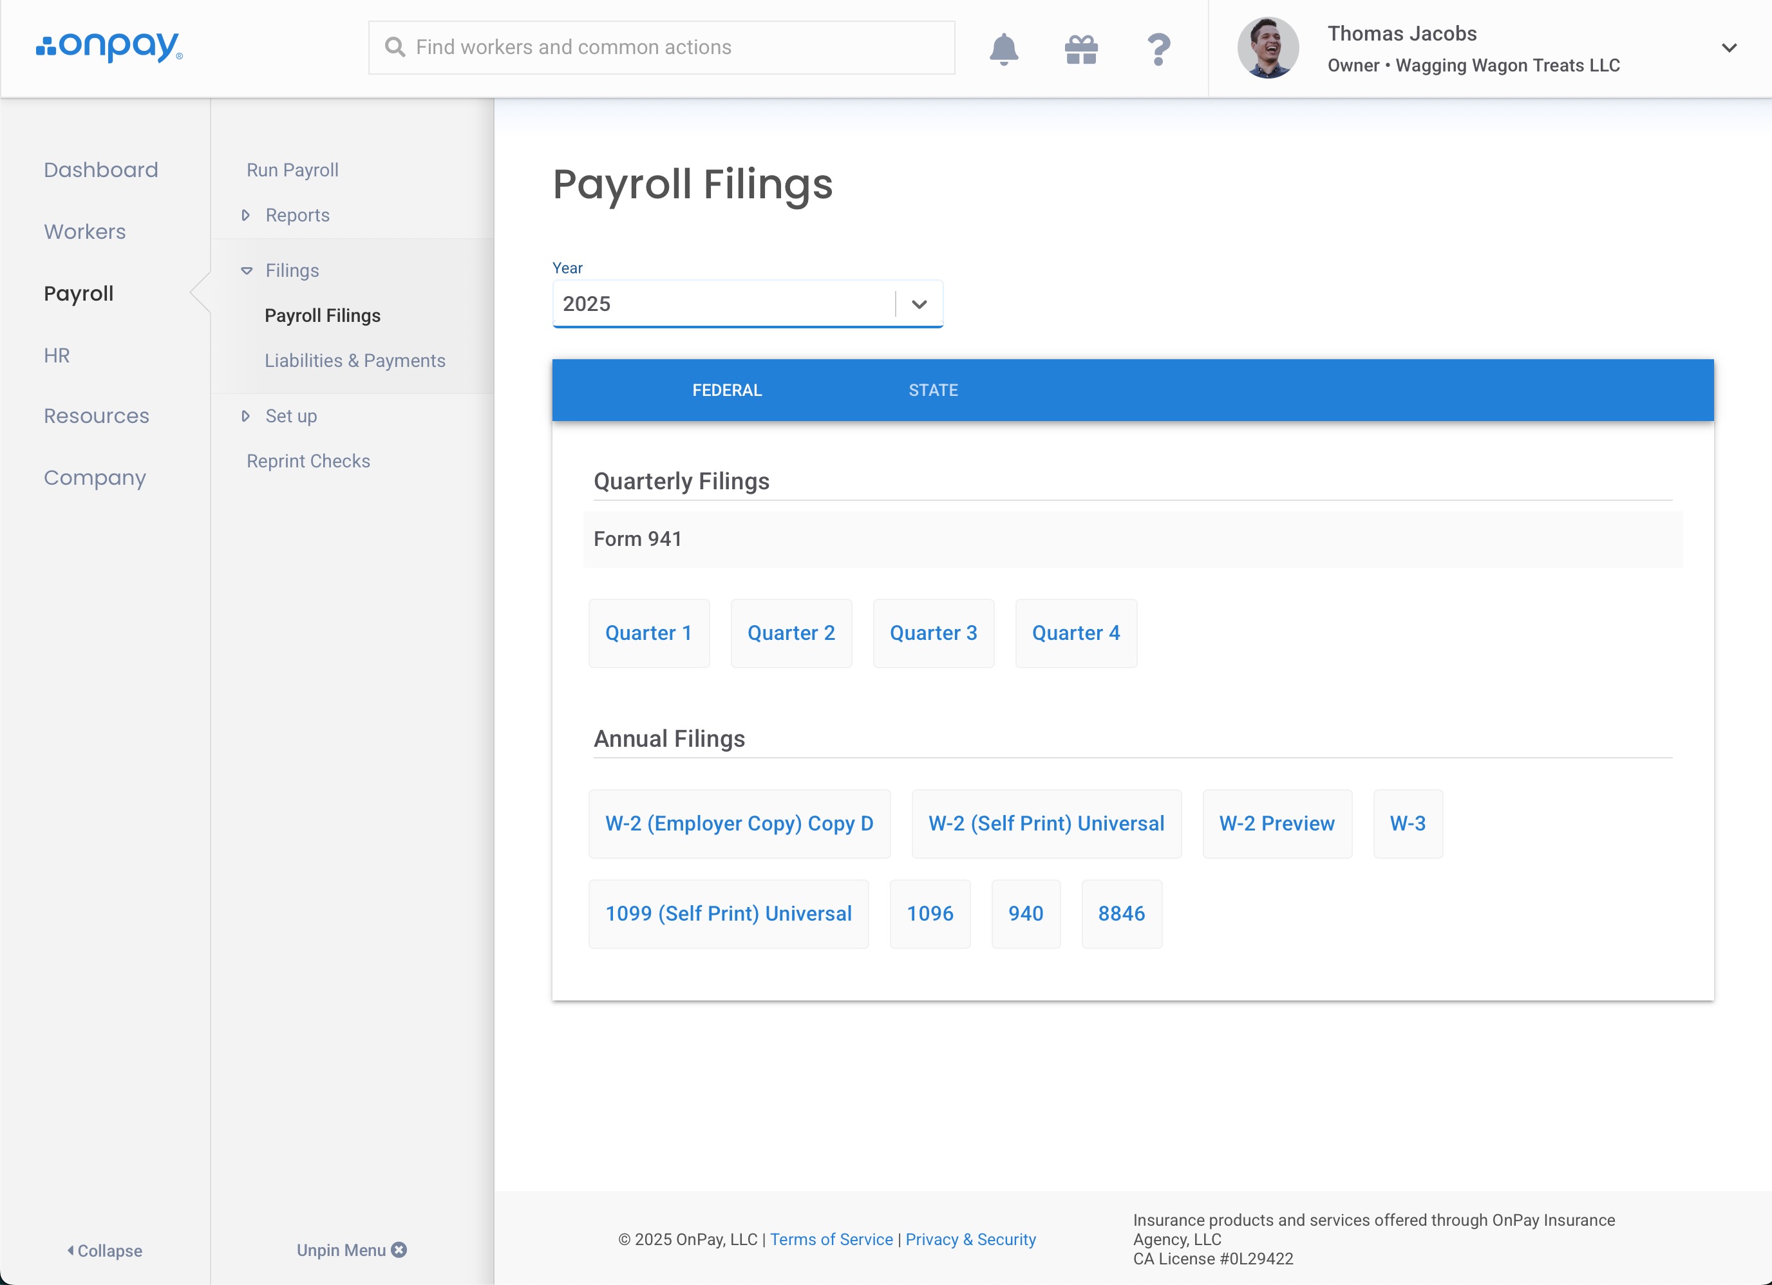Switch to the STATE tab
This screenshot has width=1772, height=1285.
pyautogui.click(x=933, y=389)
